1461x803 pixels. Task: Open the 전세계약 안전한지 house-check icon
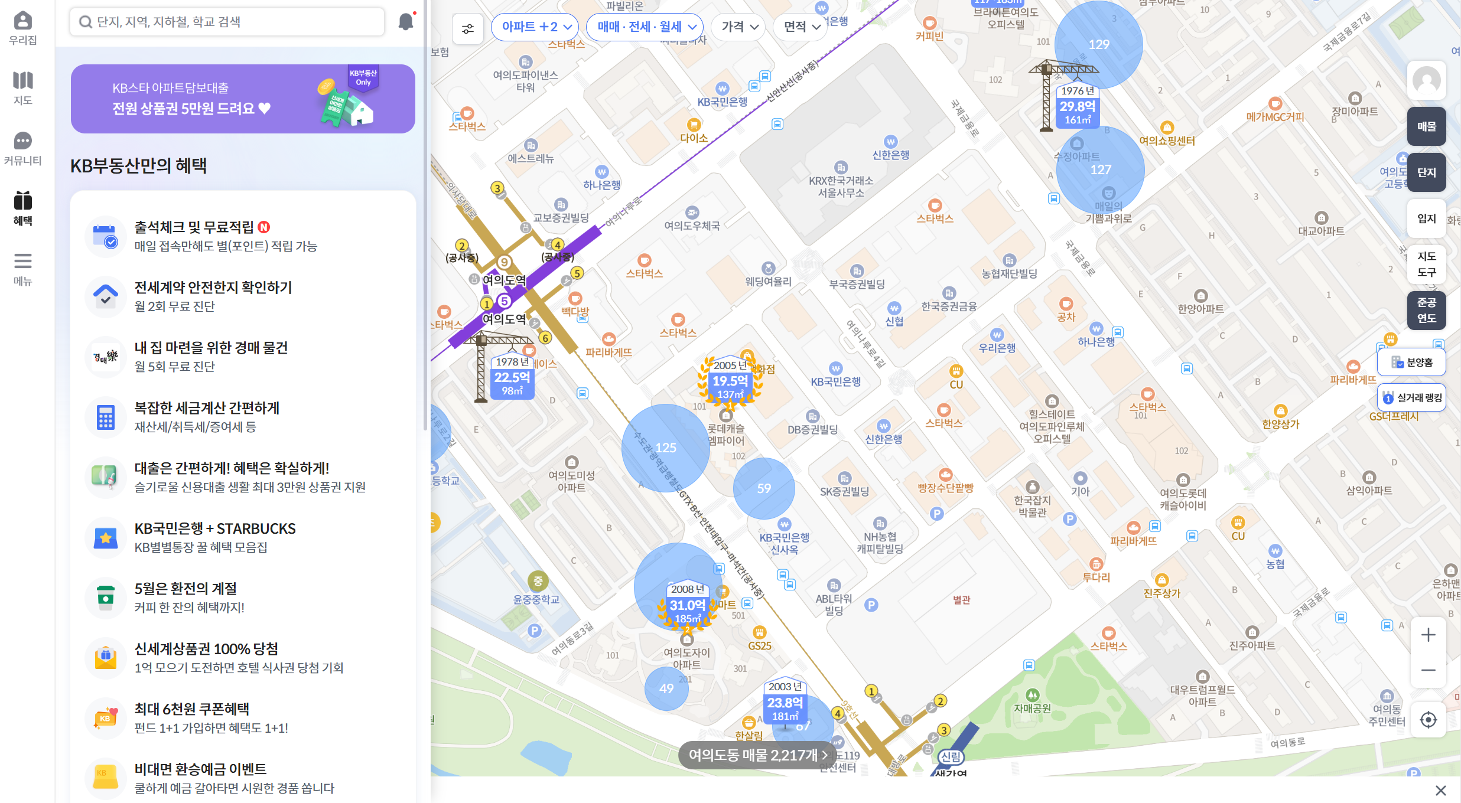(106, 297)
